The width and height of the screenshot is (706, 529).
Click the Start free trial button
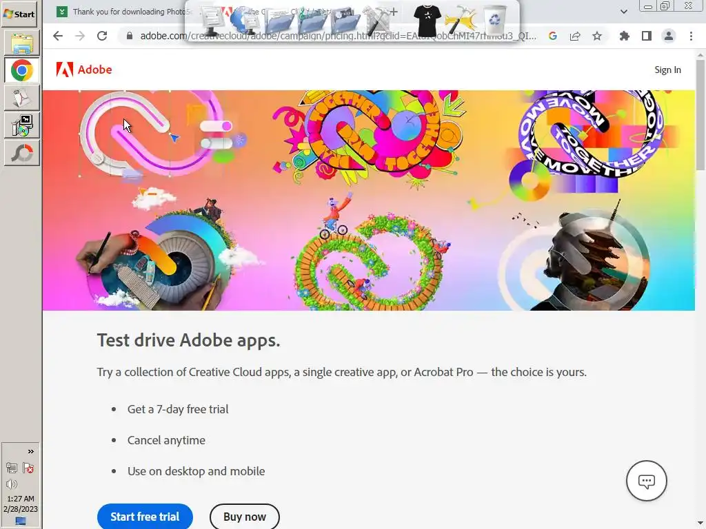tap(145, 517)
